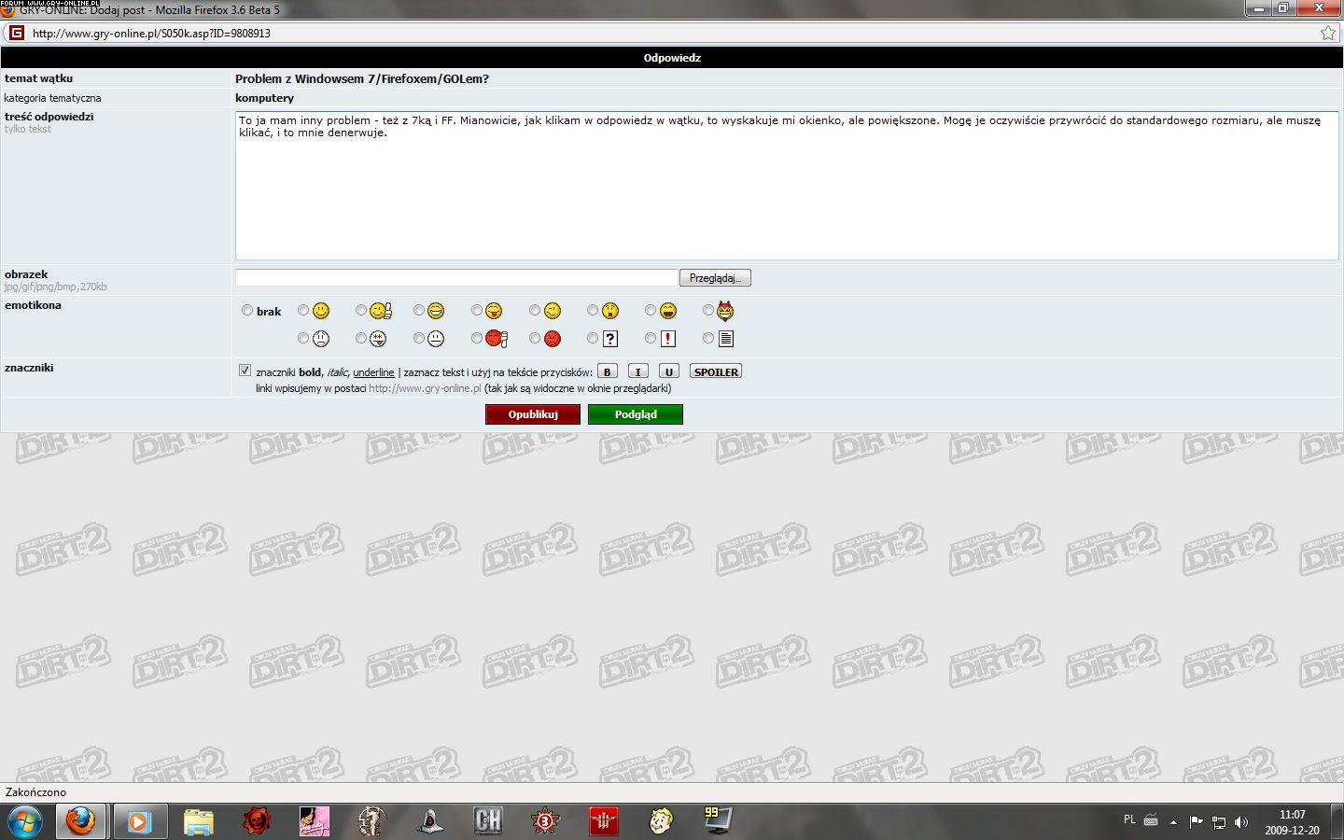
Task: Choose the thumbs-up smiley emoticon radio
Action: click(361, 311)
